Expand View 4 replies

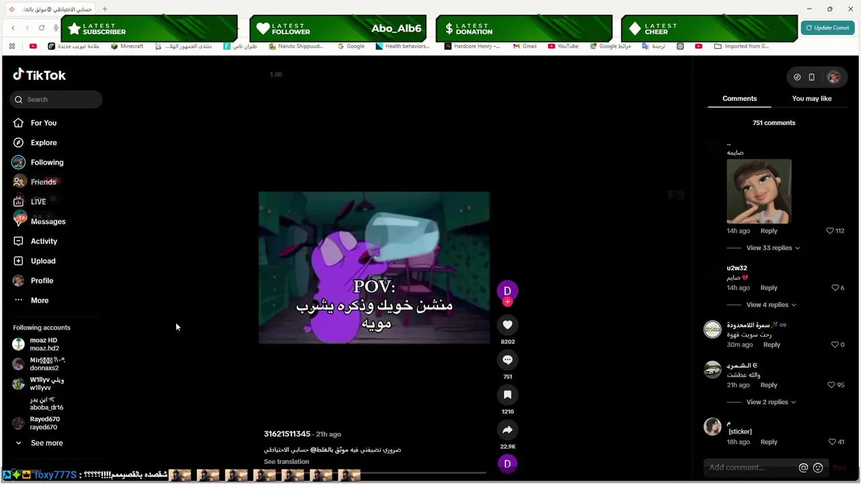[x=771, y=305]
